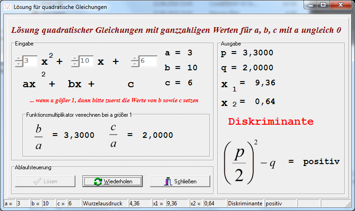
Task: Click the a = 3 display in Eingabe
Action: coord(178,53)
